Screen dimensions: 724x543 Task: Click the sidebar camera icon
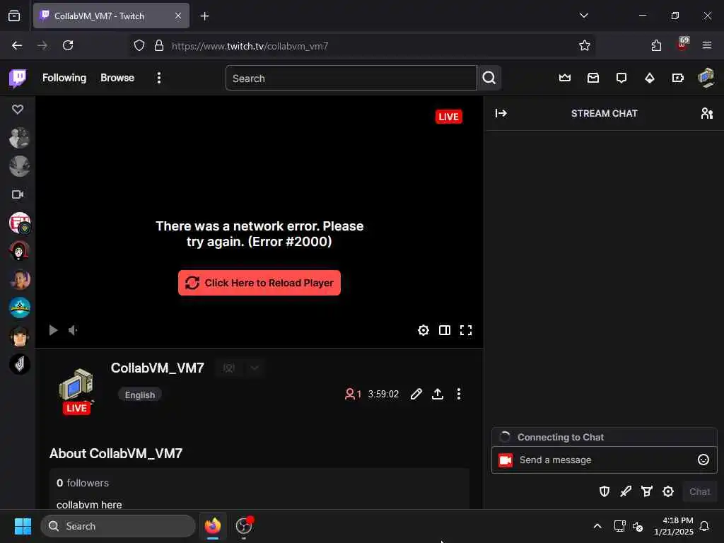pos(18,194)
